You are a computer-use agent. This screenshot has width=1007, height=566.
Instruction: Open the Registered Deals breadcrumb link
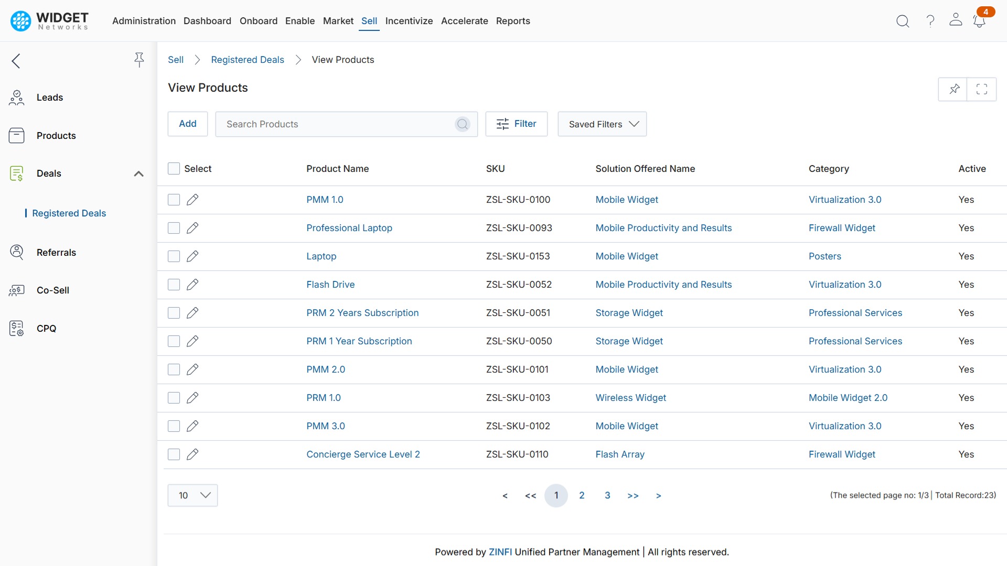point(247,59)
